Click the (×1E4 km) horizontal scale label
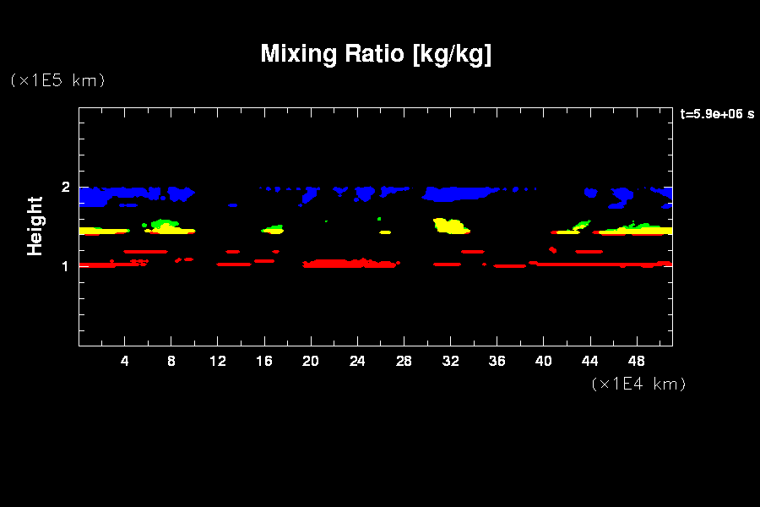 [638, 384]
